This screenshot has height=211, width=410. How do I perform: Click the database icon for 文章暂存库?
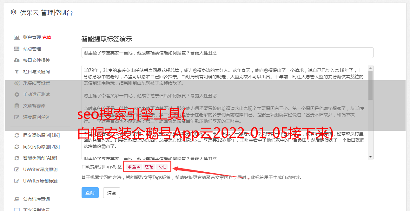tap(17, 106)
